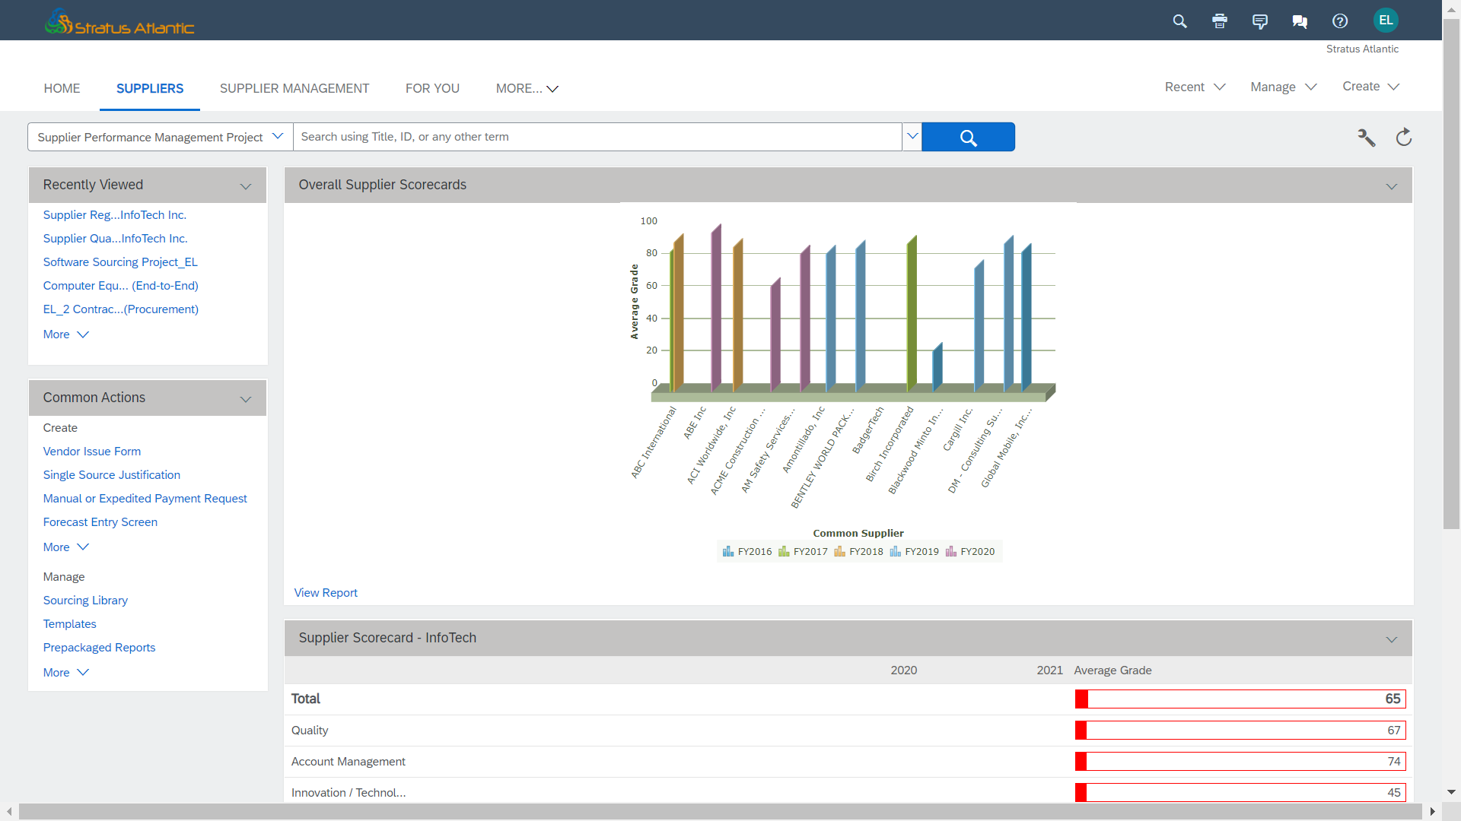Screen dimensions: 1461x821
Task: Open the Manage dropdown menu
Action: click(x=1284, y=87)
